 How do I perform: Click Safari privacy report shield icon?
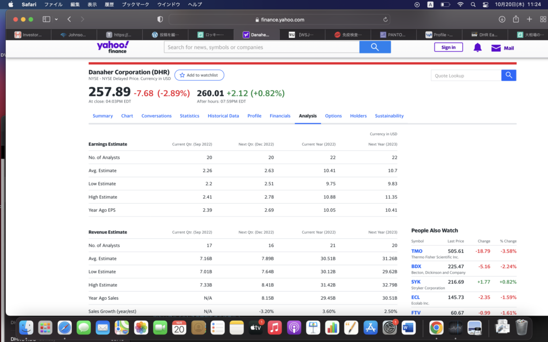point(160,19)
